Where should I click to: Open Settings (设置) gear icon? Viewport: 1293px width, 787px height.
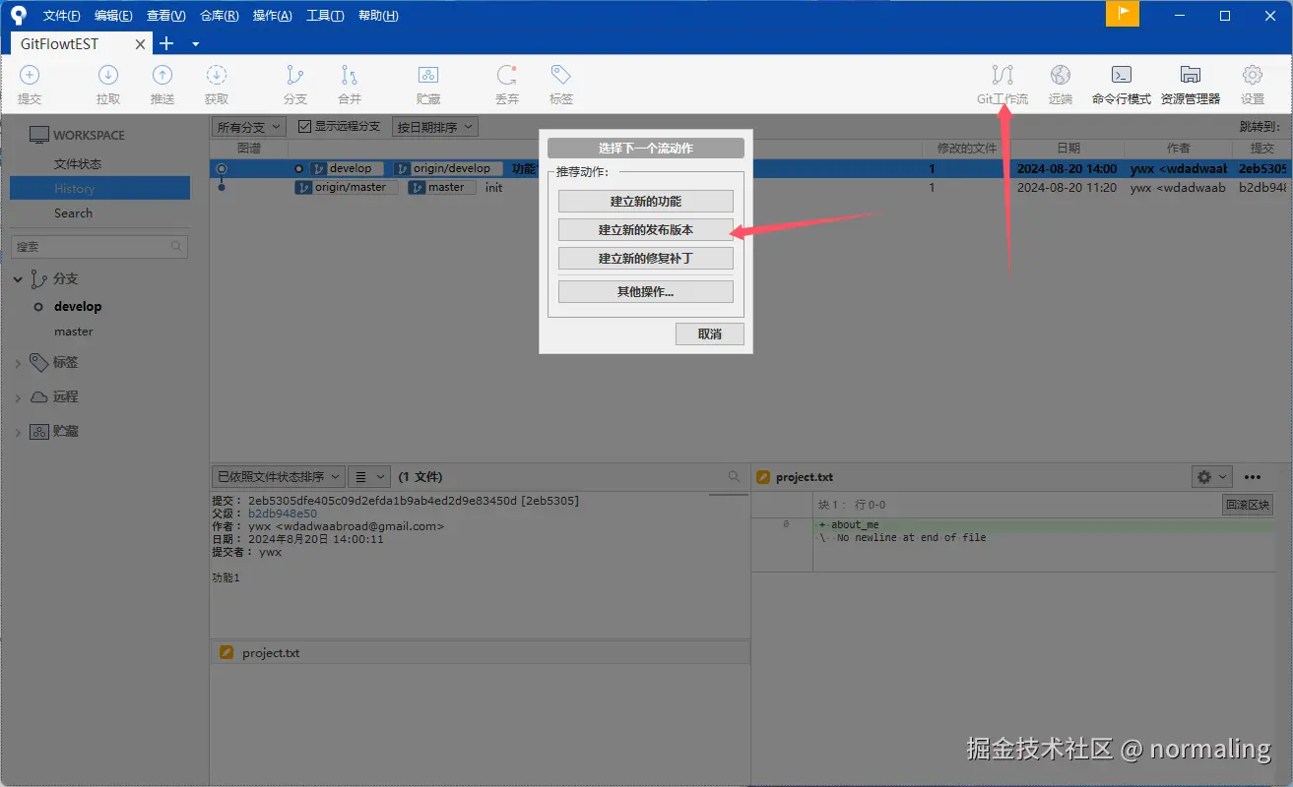1253,75
